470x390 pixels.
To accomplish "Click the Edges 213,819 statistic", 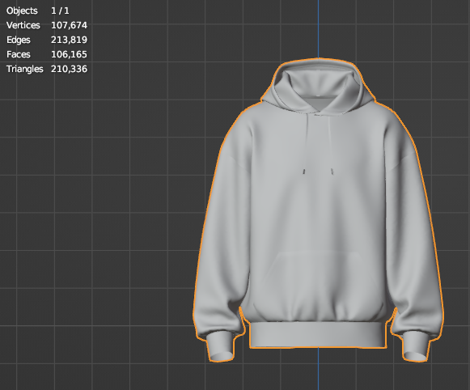I will pos(47,40).
